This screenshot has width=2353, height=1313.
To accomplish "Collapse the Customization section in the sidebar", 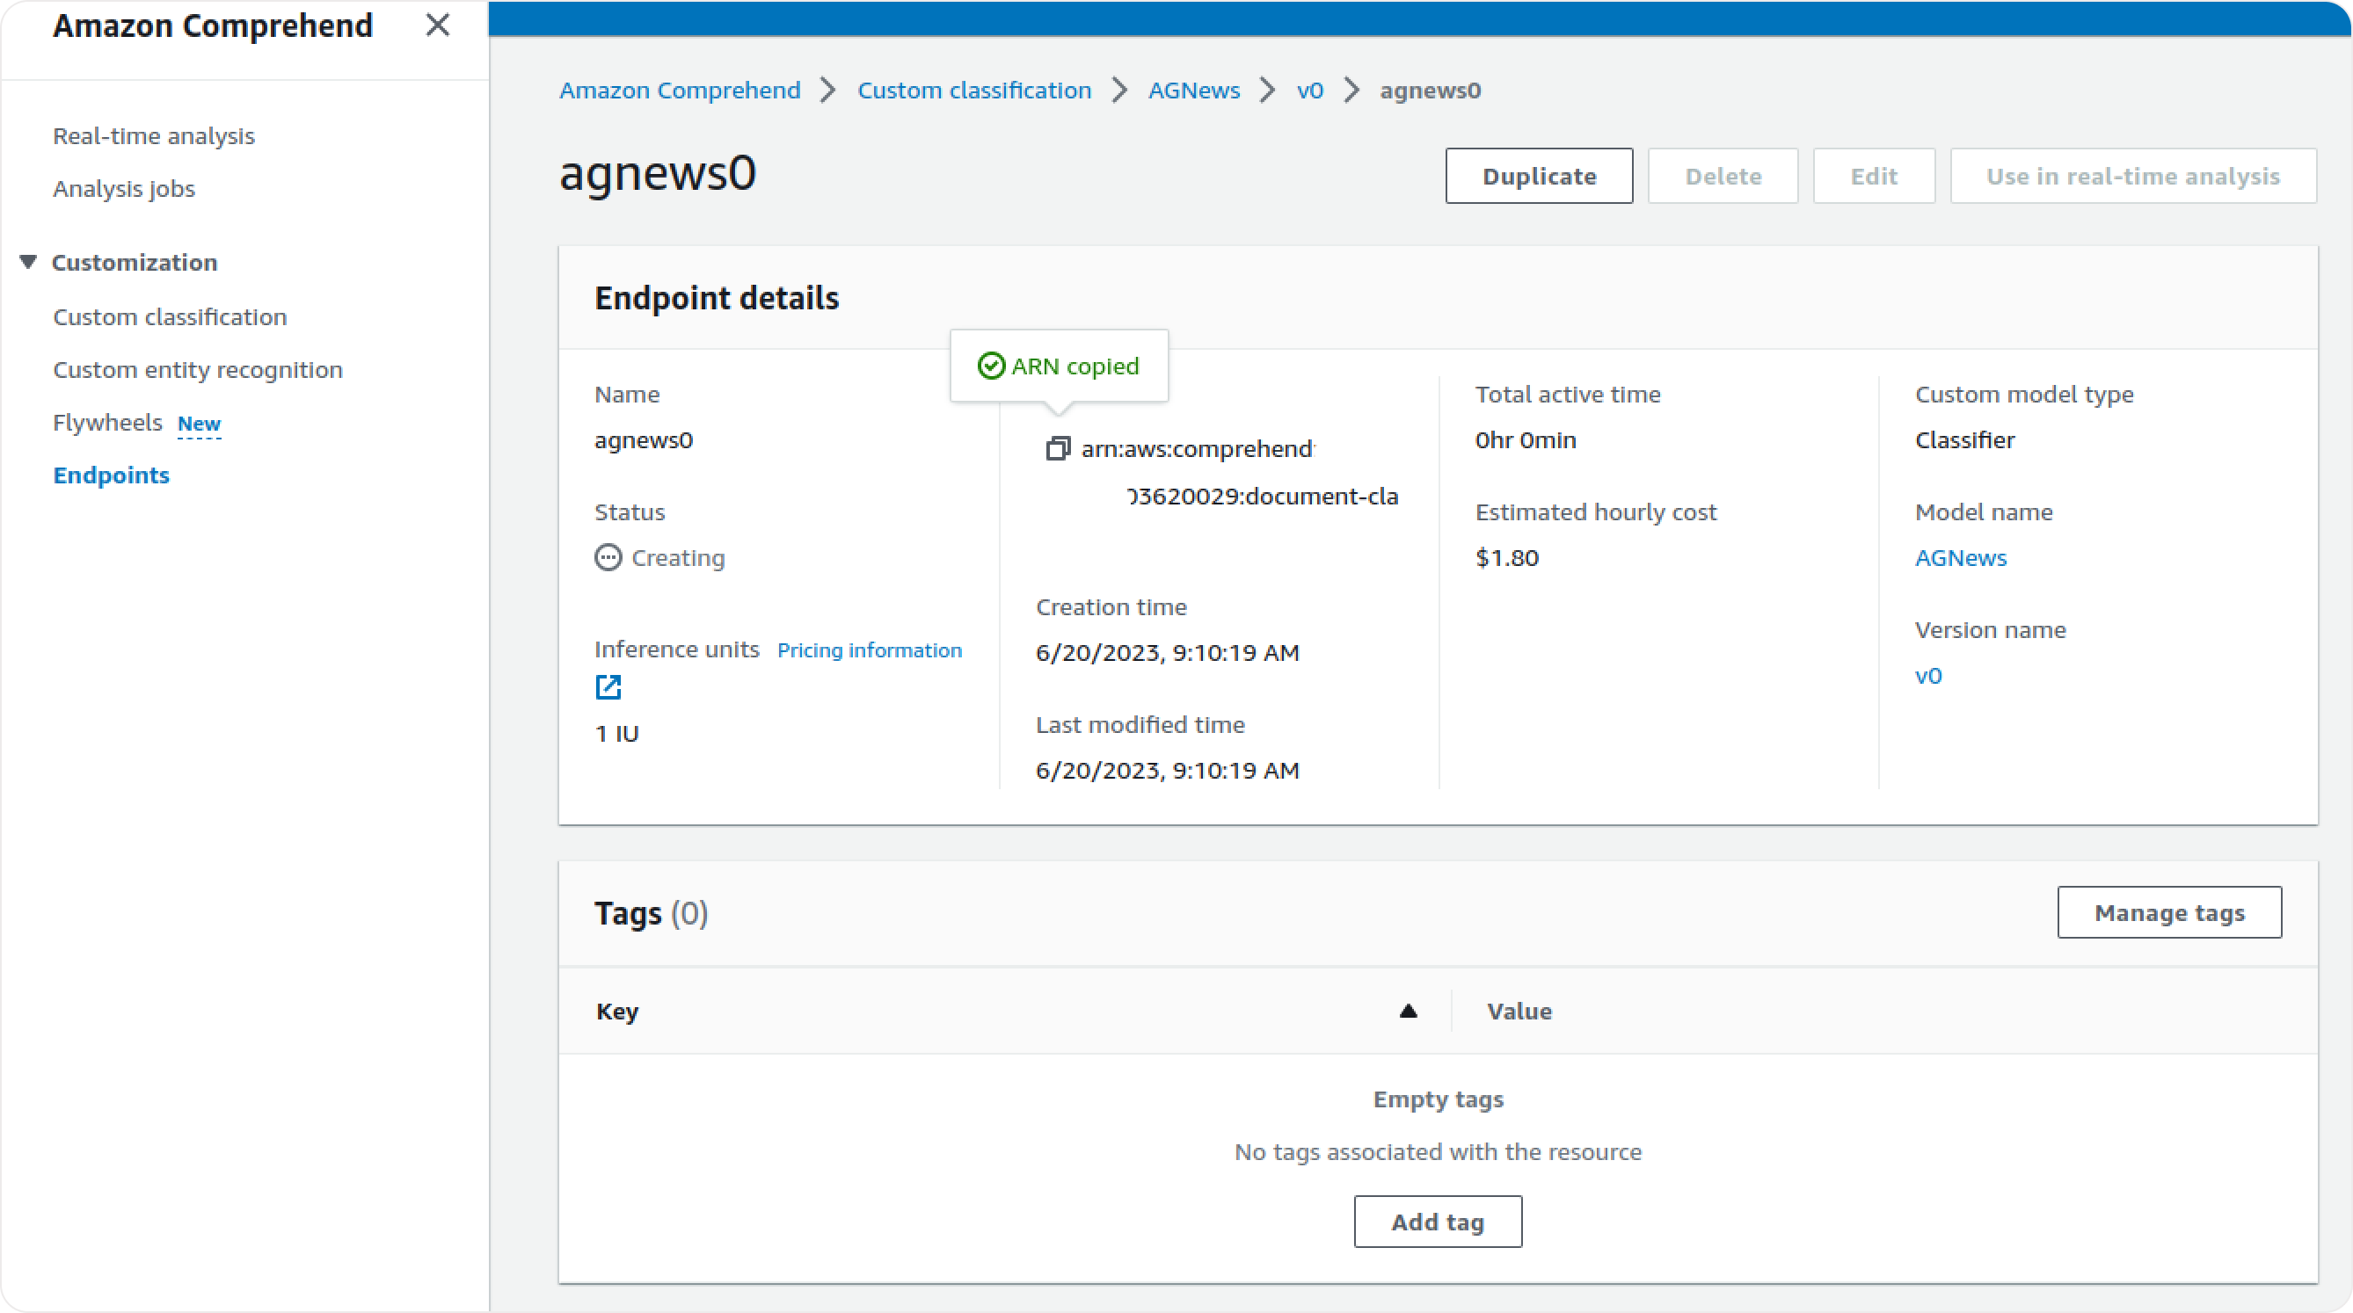I will [26, 261].
